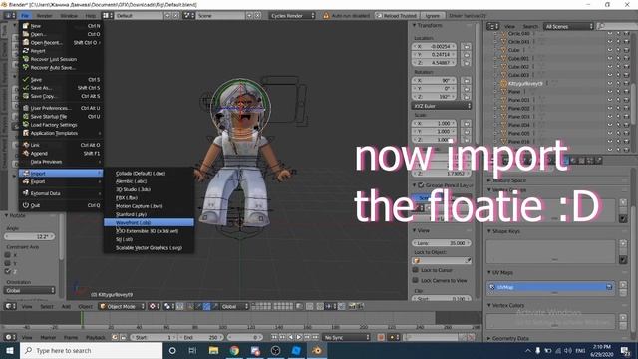
Task: Select Plane.005 in the outliner
Action: (518, 133)
